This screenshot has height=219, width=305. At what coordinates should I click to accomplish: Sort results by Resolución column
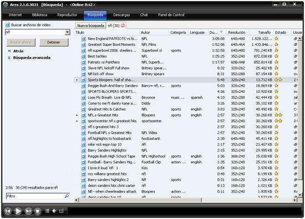tap(237, 33)
